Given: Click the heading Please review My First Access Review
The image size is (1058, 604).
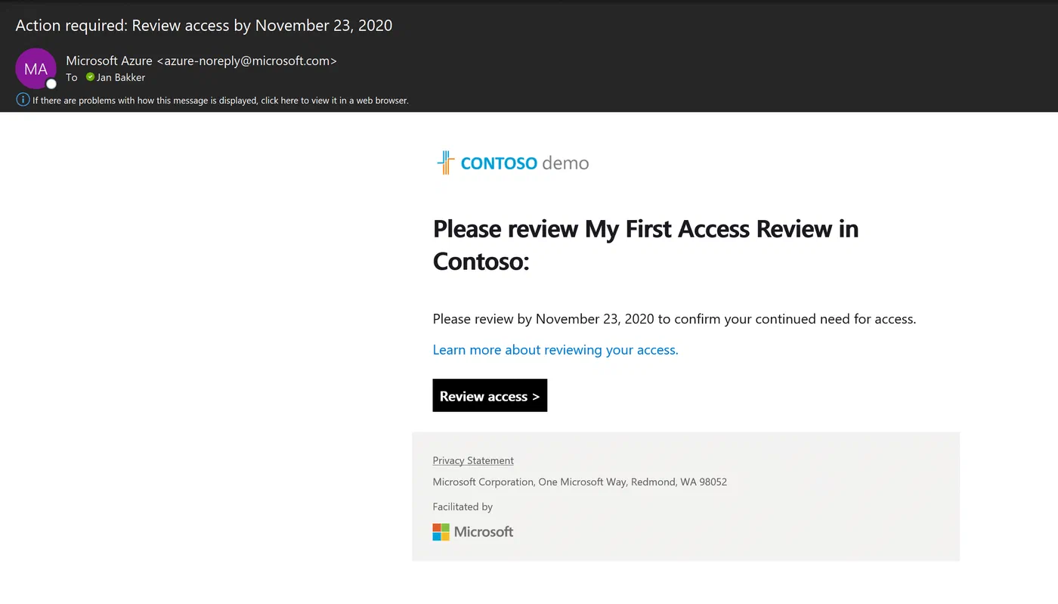Looking at the screenshot, I should (646, 245).
